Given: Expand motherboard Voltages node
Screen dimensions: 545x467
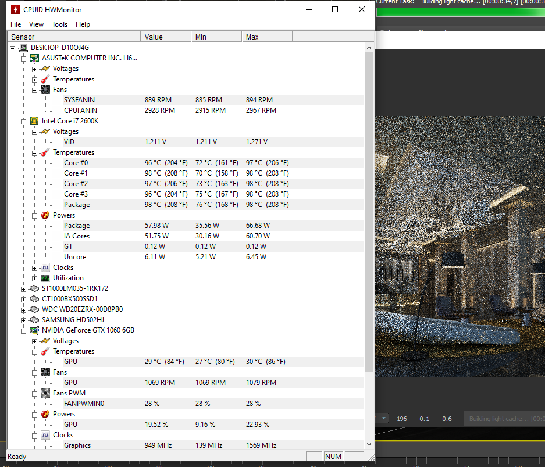Looking at the screenshot, I should pos(34,69).
